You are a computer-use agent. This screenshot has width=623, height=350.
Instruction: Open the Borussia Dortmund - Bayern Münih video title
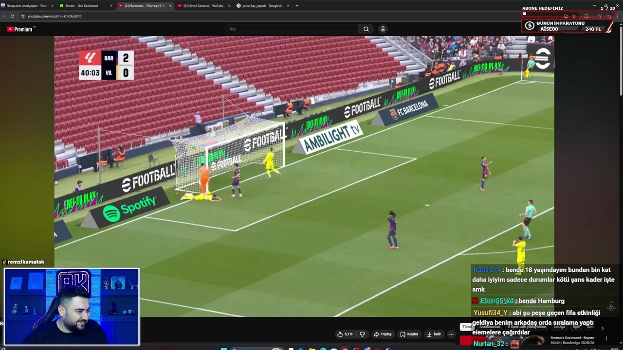pyautogui.click(x=572, y=340)
